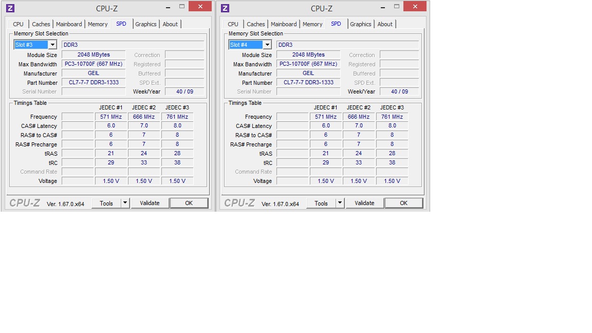Click JEDEC #3 Voltage 1.50 V in Slot #4 window

(x=392, y=181)
